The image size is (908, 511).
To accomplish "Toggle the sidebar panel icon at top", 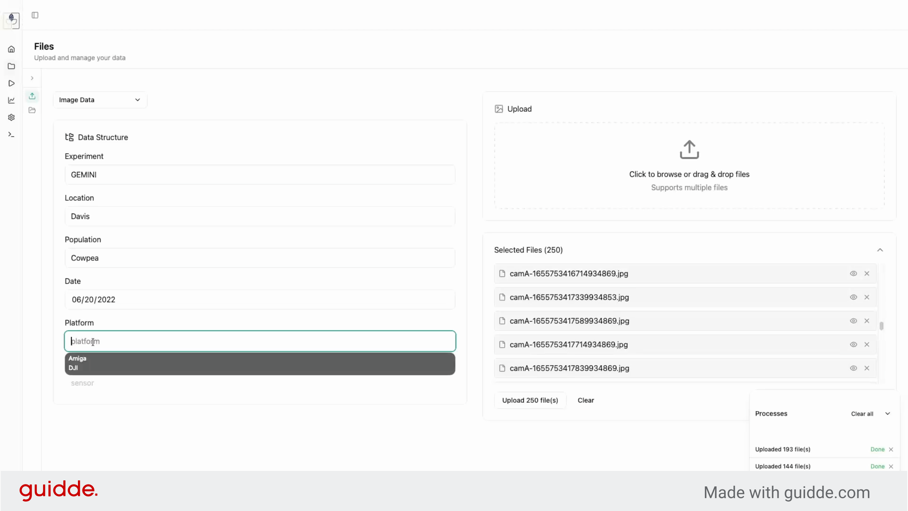I will coord(35,15).
